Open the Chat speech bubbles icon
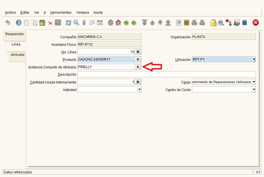 point(92,23)
